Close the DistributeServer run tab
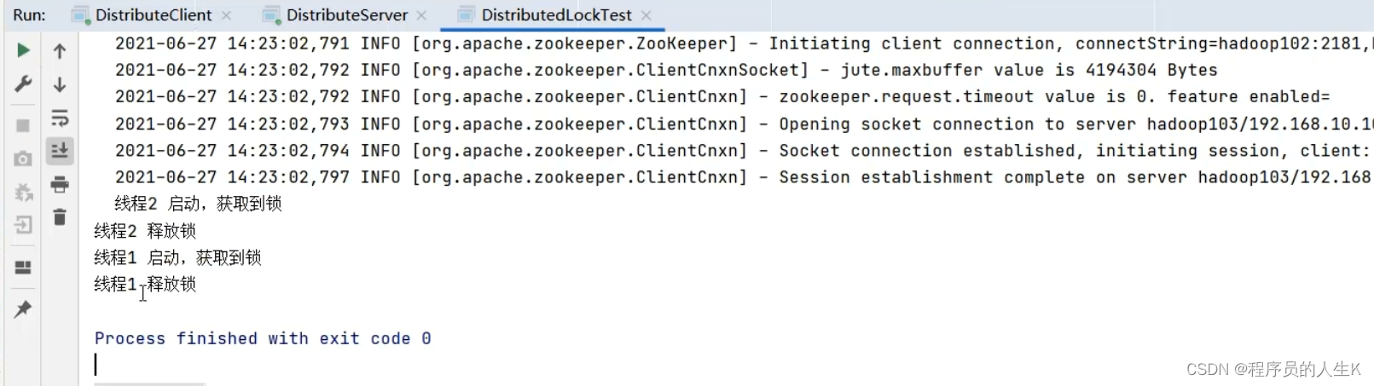 point(421,15)
